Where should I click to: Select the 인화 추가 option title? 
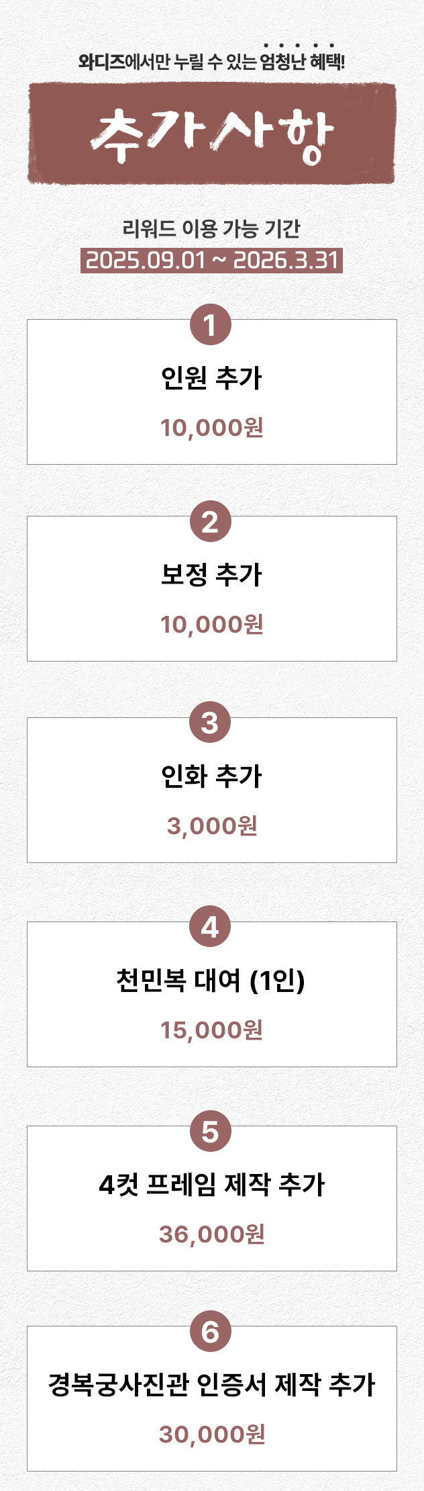[212, 776]
